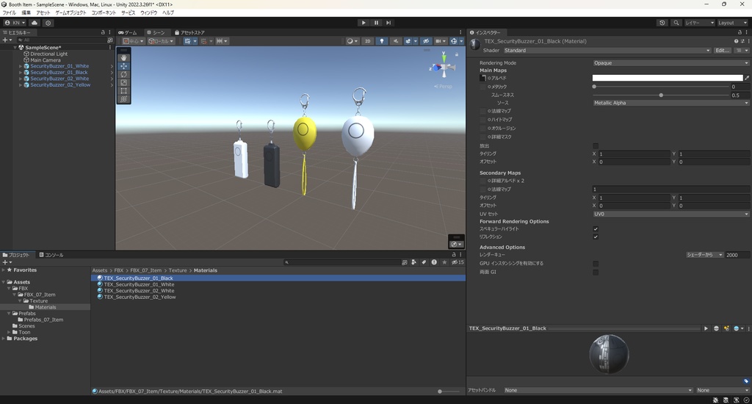The height and width of the screenshot is (404, 752).
Task: Click the Edit... shader button
Action: (722, 51)
